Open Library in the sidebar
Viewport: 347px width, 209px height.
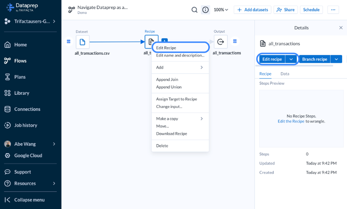17,93
